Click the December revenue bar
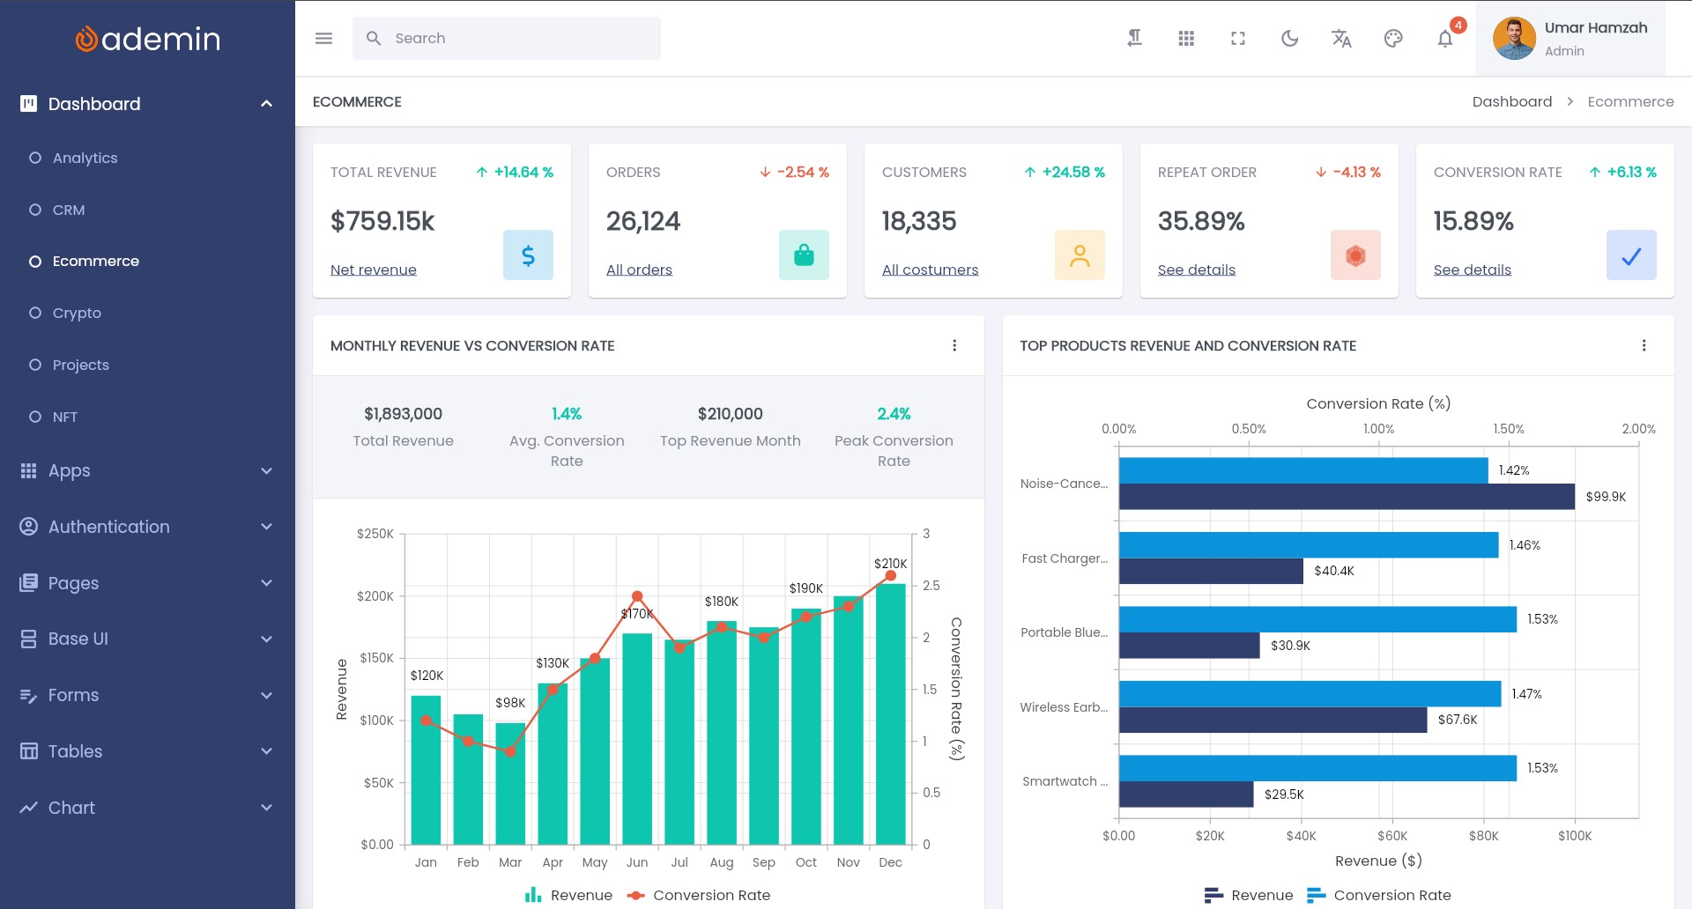The image size is (1692, 909). [890, 713]
